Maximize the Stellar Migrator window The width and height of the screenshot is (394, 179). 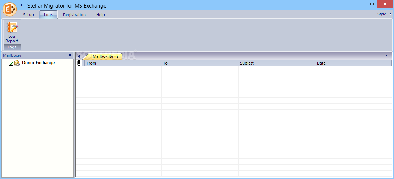(x=372, y=4)
